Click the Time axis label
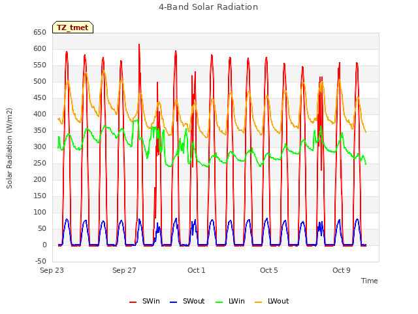The width and height of the screenshot is (418, 314). coord(370,281)
